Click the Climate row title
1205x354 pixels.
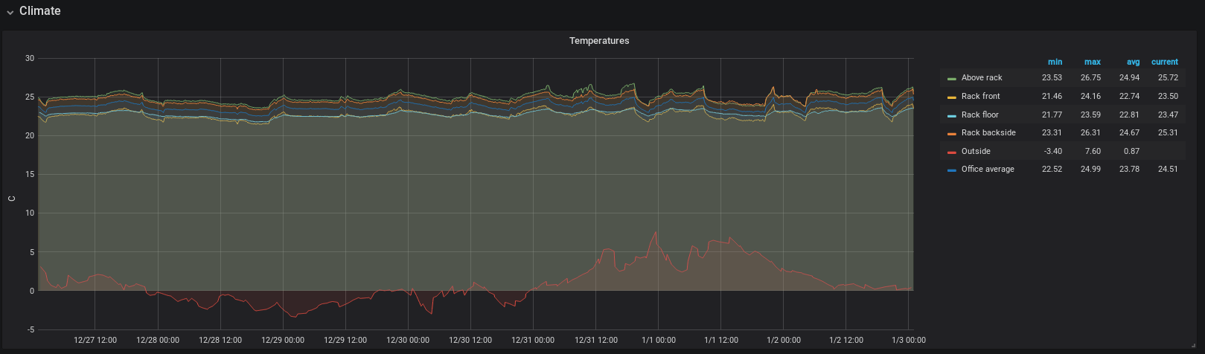click(40, 11)
